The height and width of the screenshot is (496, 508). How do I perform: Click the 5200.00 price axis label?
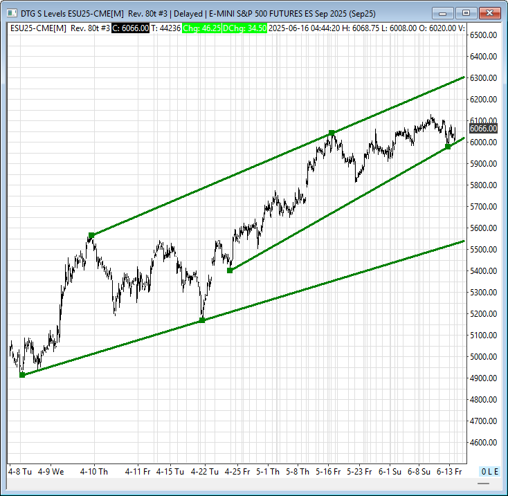[483, 314]
